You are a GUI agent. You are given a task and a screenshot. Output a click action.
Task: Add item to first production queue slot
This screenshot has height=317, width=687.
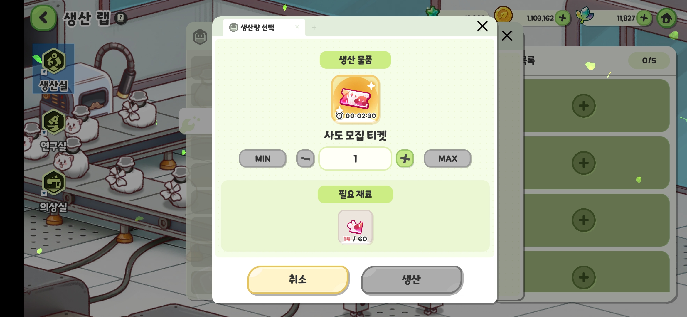(584, 106)
